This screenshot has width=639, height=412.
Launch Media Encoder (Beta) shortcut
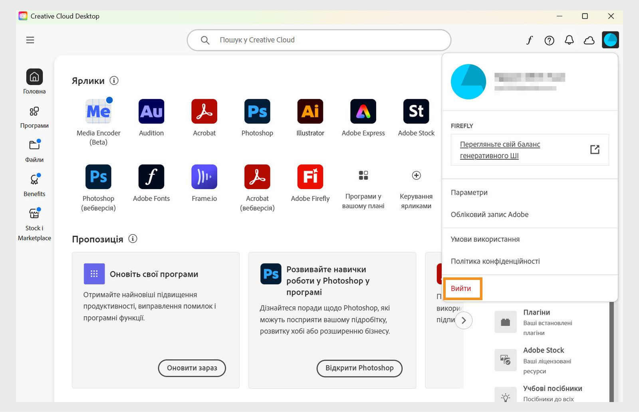[x=98, y=122]
